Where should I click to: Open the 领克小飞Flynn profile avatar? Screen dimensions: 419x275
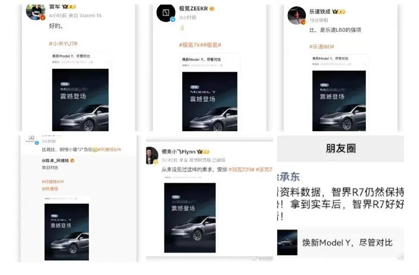(x=152, y=155)
